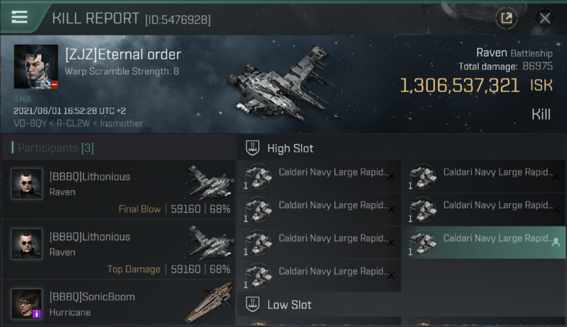Click the 1,306,537,321 ISK value
Viewport: 567px width, 327px height.
pos(459,86)
